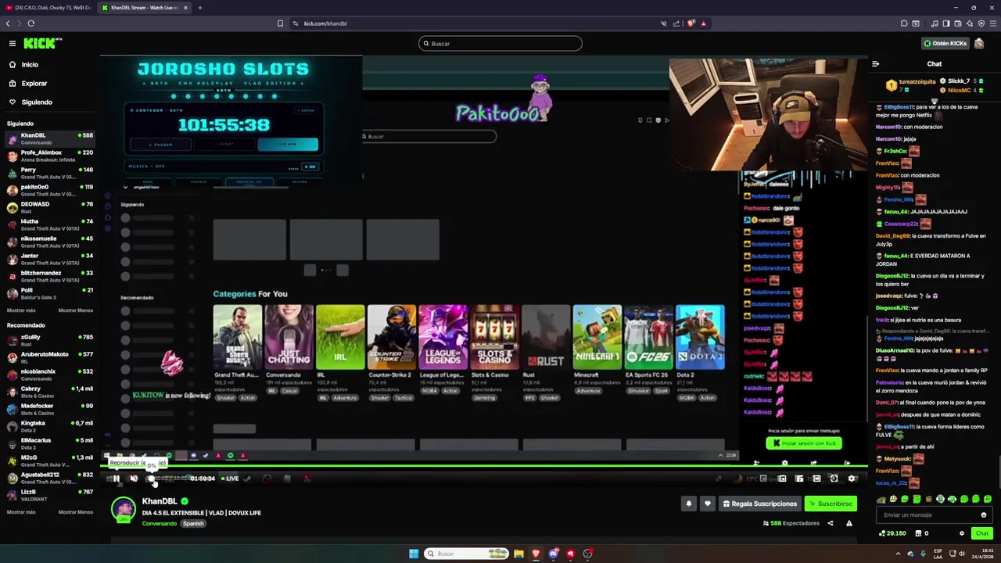The height and width of the screenshot is (563, 1001).
Task: Open the browser extensions puzzle icon
Action: [904, 23]
